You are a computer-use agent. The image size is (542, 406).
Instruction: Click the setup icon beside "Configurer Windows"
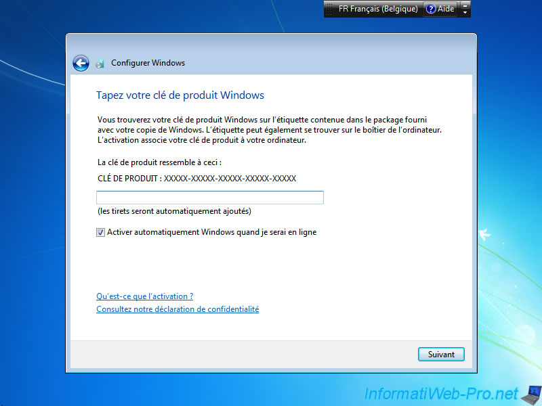pyautogui.click(x=100, y=63)
